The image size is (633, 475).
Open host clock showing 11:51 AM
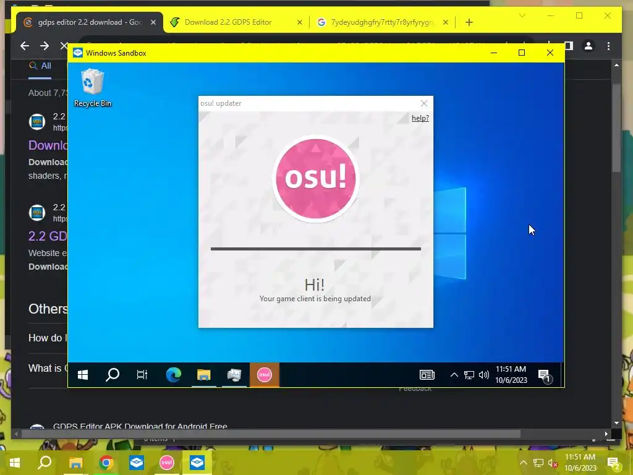coord(580,463)
